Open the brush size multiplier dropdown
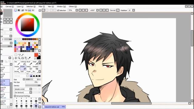The height and width of the screenshot is (109, 194). 24,79
